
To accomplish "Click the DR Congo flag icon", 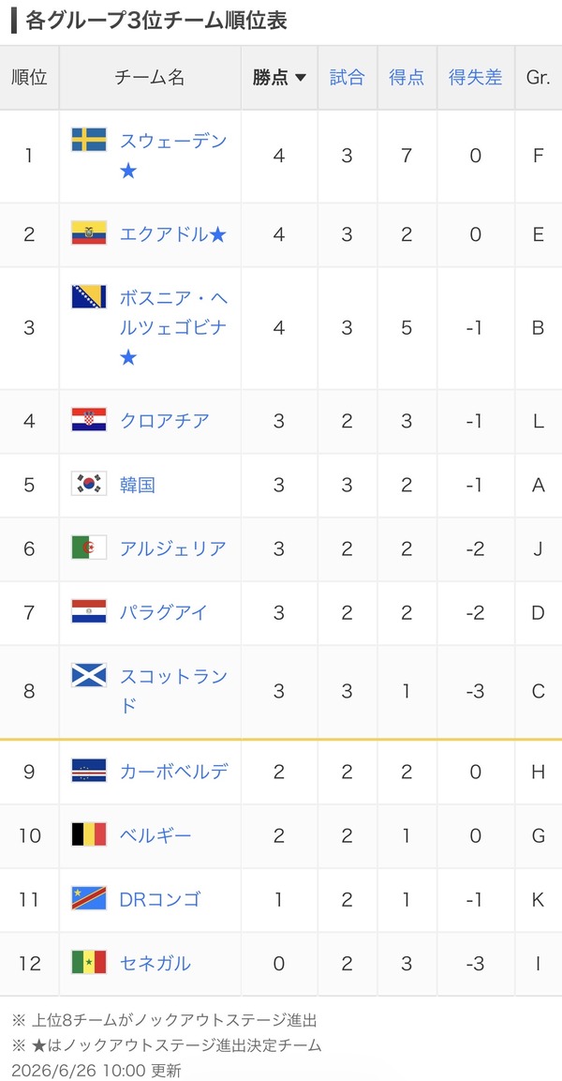I will pyautogui.click(x=89, y=898).
